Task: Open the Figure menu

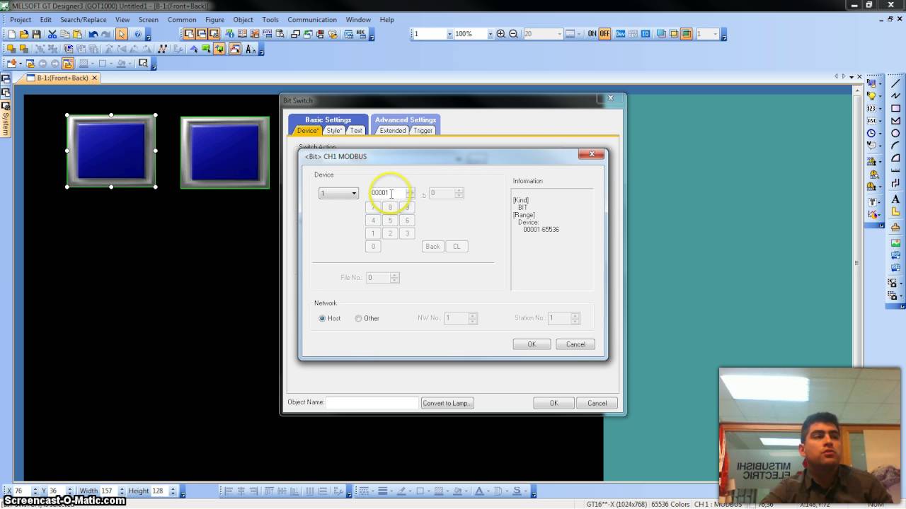Action: point(214,20)
